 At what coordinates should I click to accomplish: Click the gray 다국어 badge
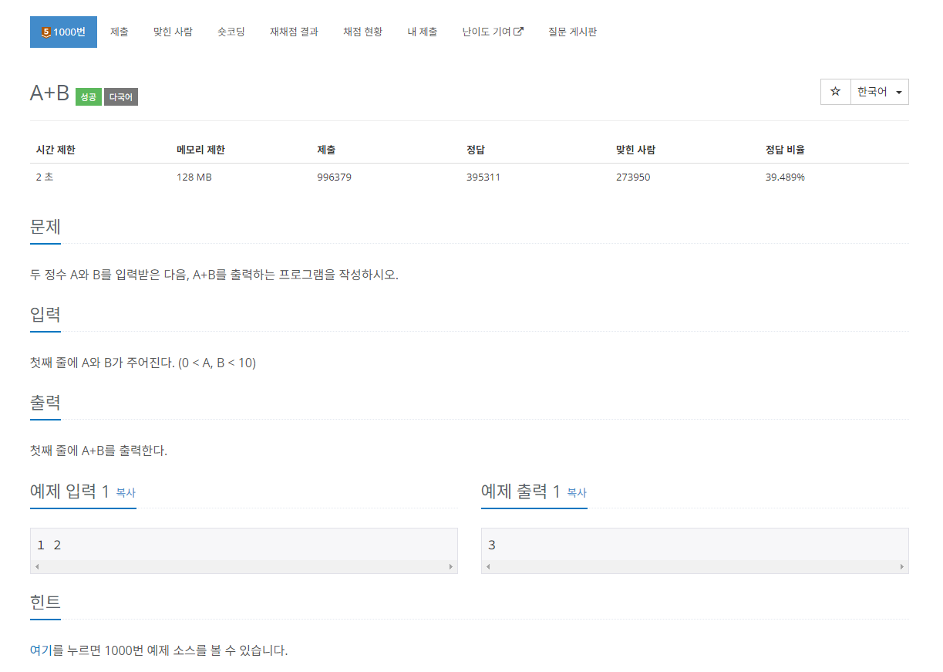coord(121,97)
